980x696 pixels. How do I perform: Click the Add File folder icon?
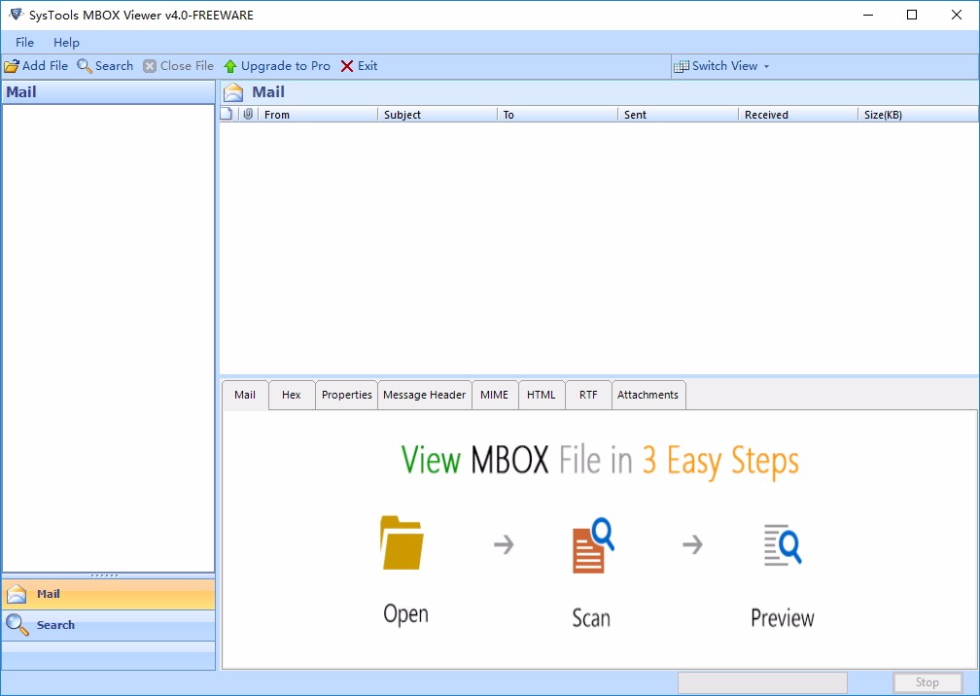tap(12, 66)
